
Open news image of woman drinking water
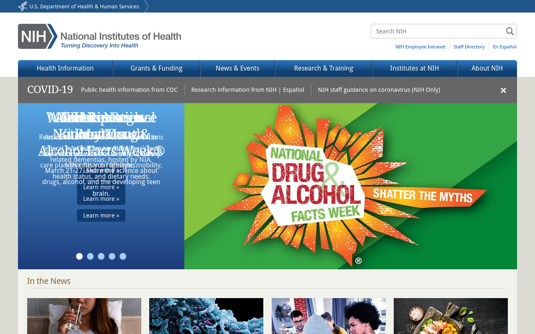click(84, 316)
